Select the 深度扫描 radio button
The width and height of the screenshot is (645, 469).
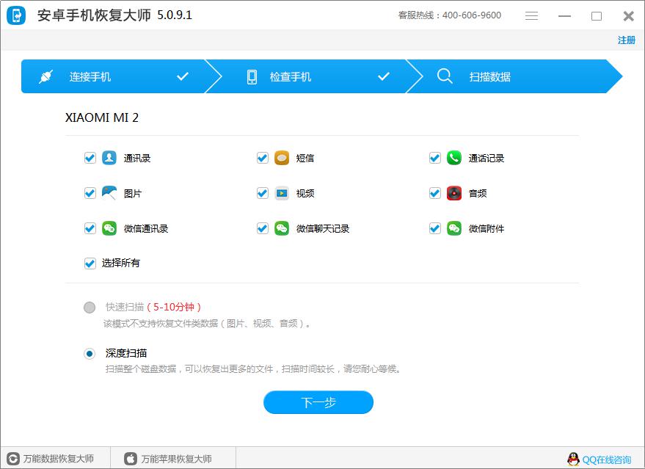(x=90, y=353)
